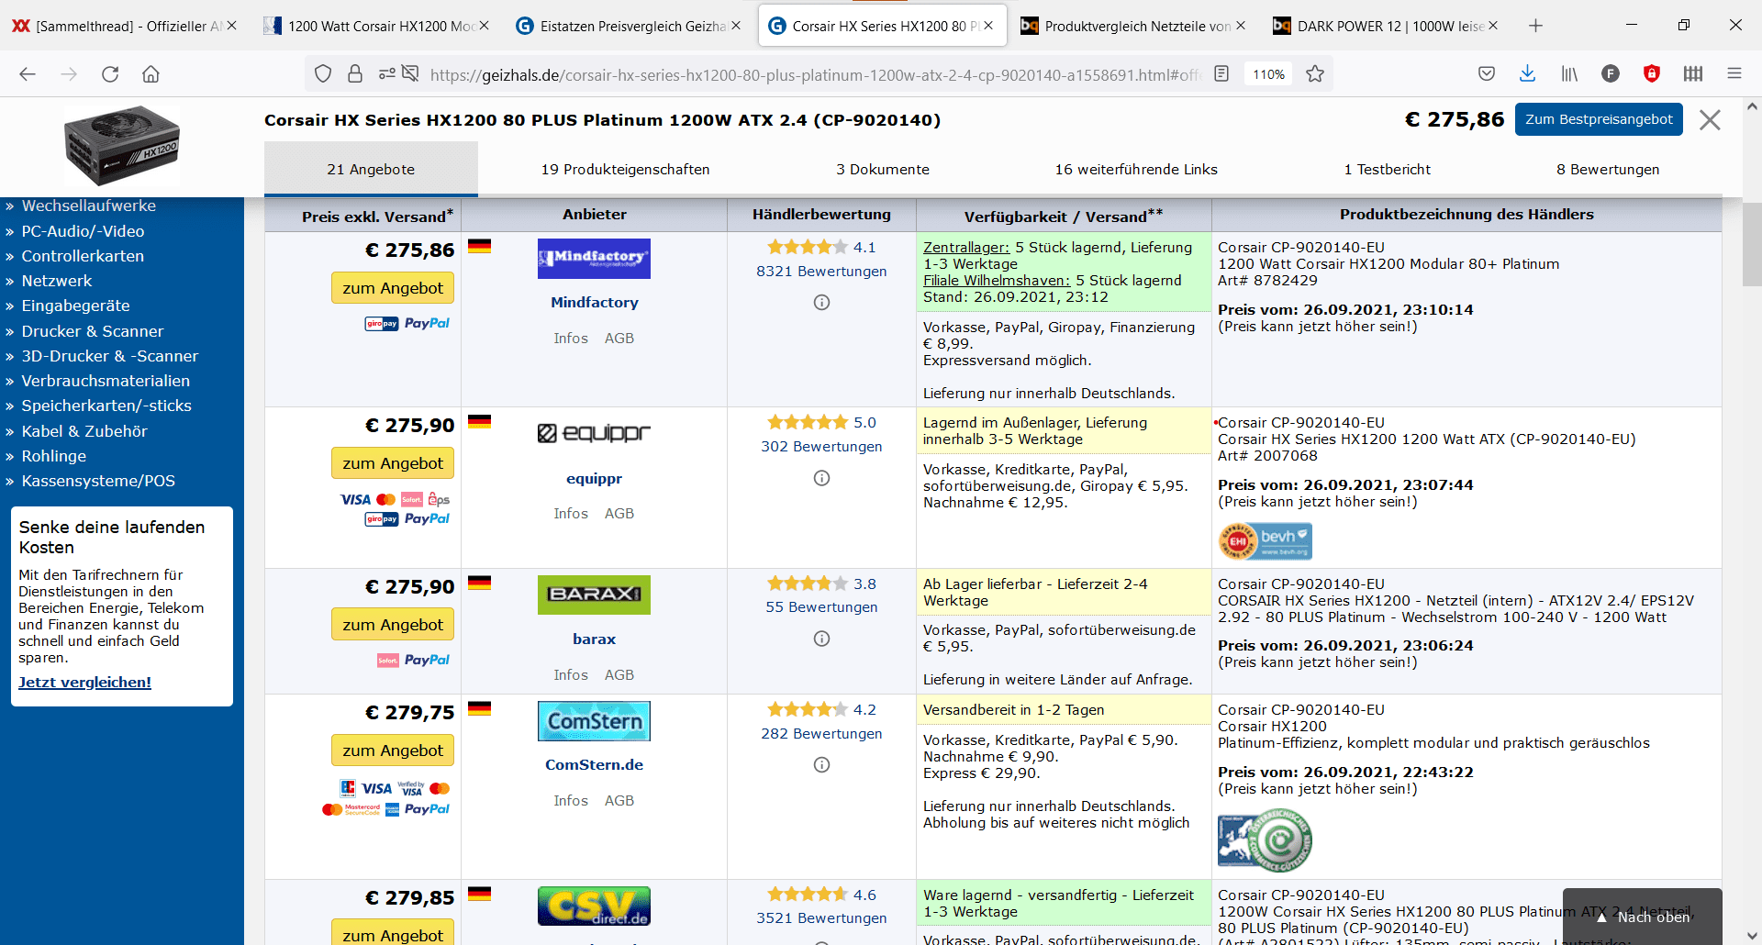Viewport: 1762px width, 945px height.
Task: Open Mindfactory offer via zum Angebot
Action: click(393, 288)
